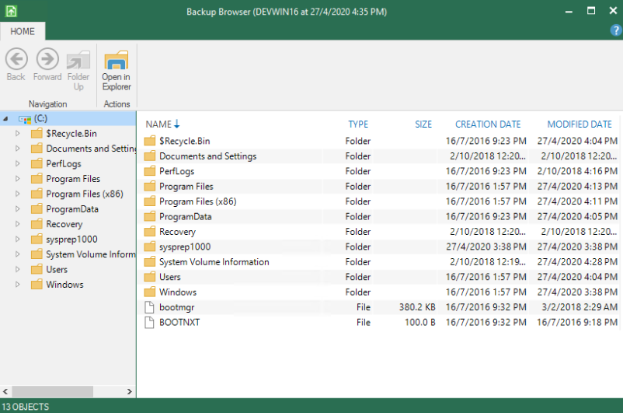Click tree folder icon for Users
Viewport: 623px width, 413px height.
(x=37, y=269)
